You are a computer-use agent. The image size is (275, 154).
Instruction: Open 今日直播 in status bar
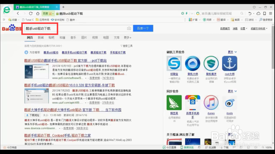[169, 147]
